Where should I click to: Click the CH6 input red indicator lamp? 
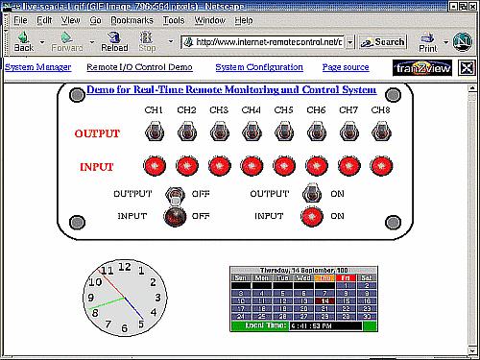pos(317,166)
